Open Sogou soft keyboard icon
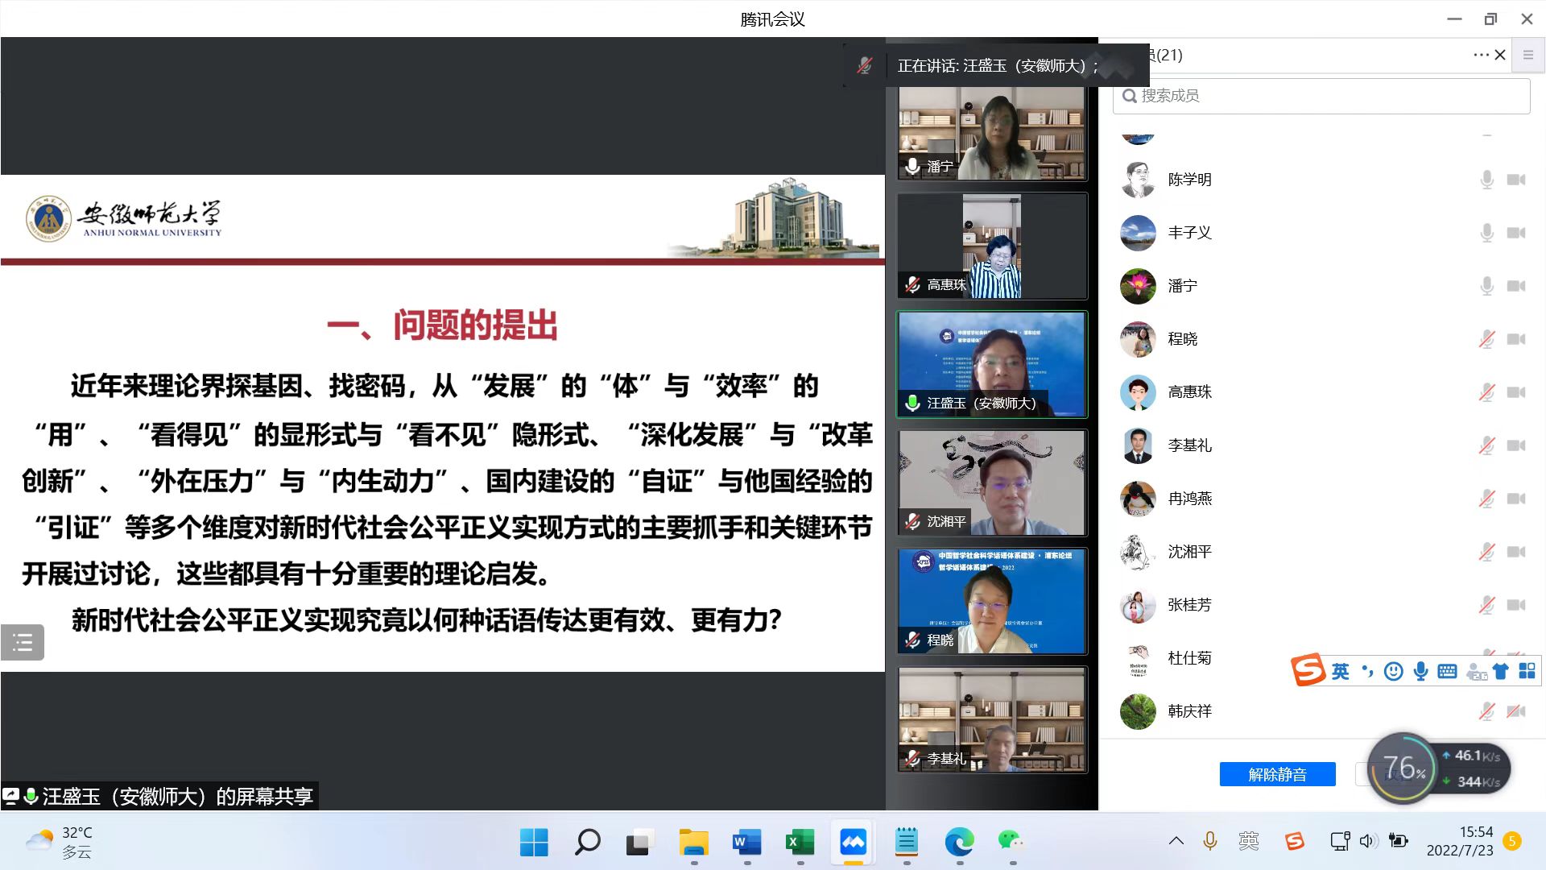Screen dimensions: 1546x870 pyautogui.click(x=1447, y=671)
